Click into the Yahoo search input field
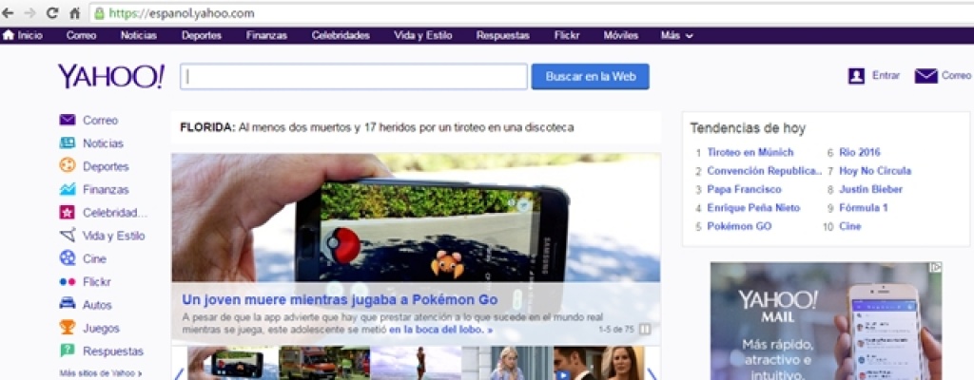 354,76
